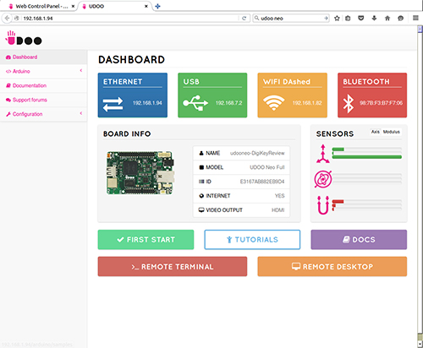Click the magnetometer magnet icon
The height and width of the screenshot is (348, 423).
[323, 205]
